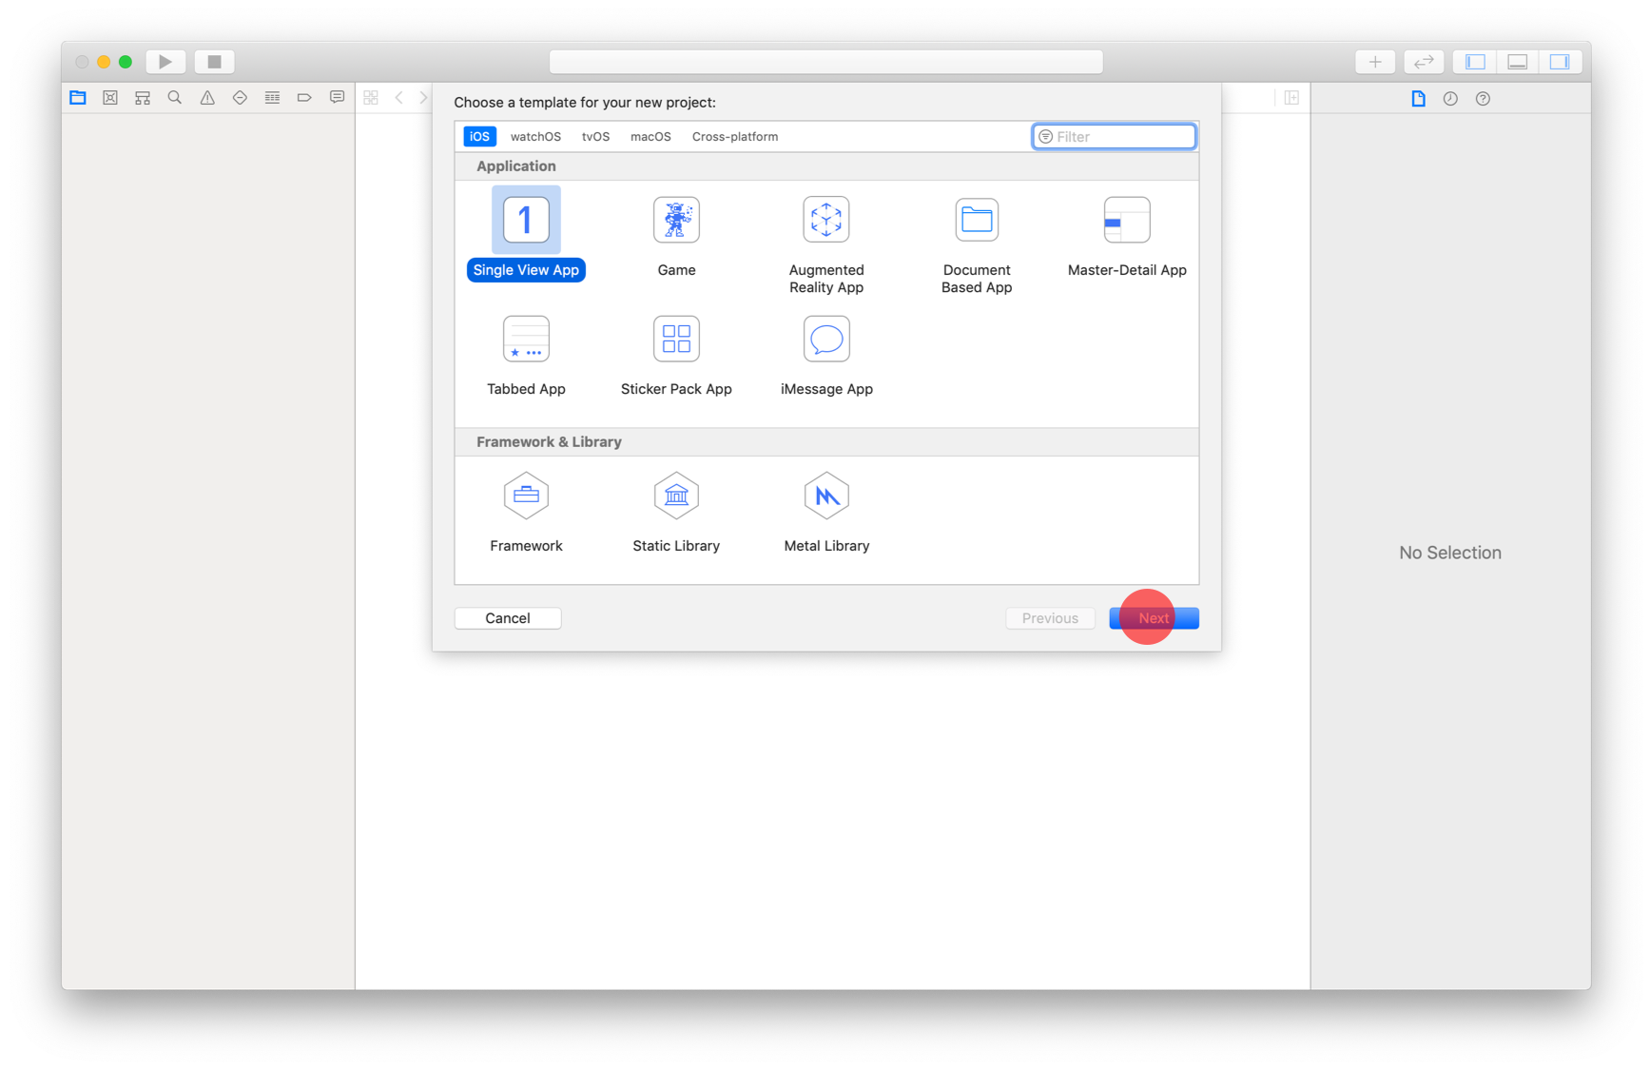
Task: Show the Report navigator
Action: (337, 98)
